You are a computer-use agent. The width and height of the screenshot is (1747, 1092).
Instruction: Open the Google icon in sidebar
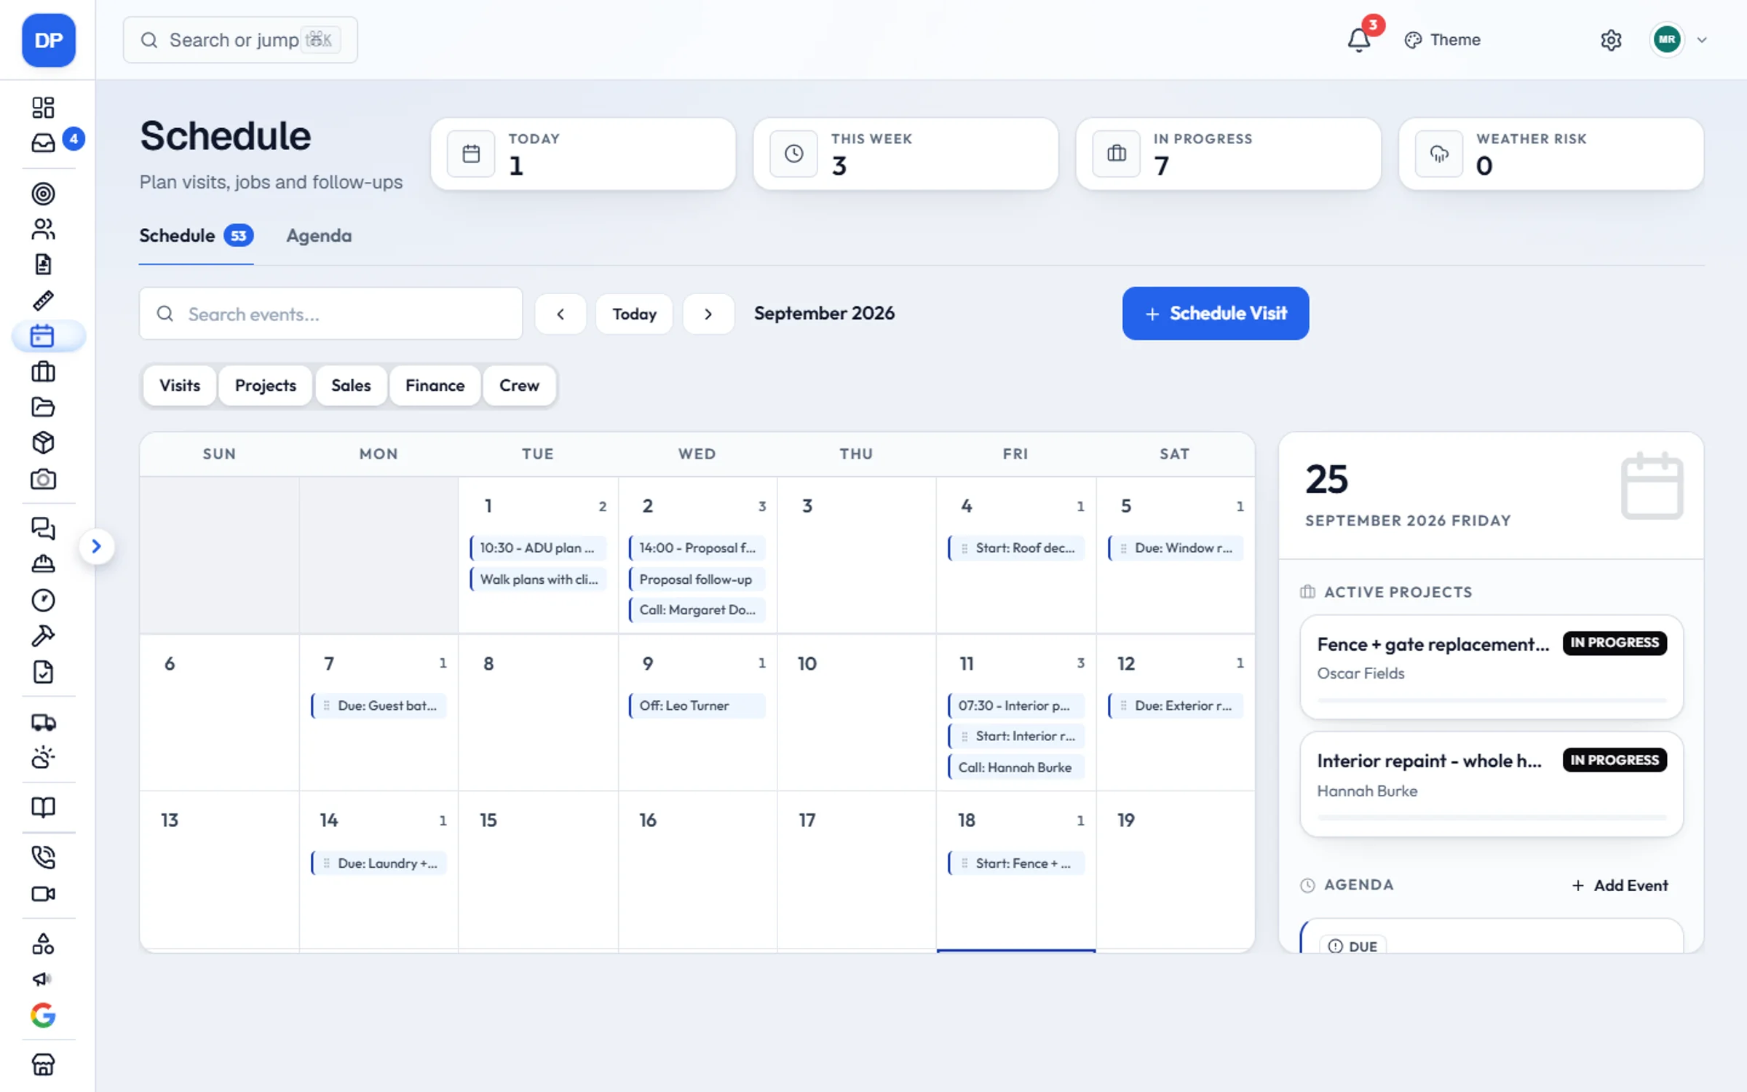coord(44,1015)
